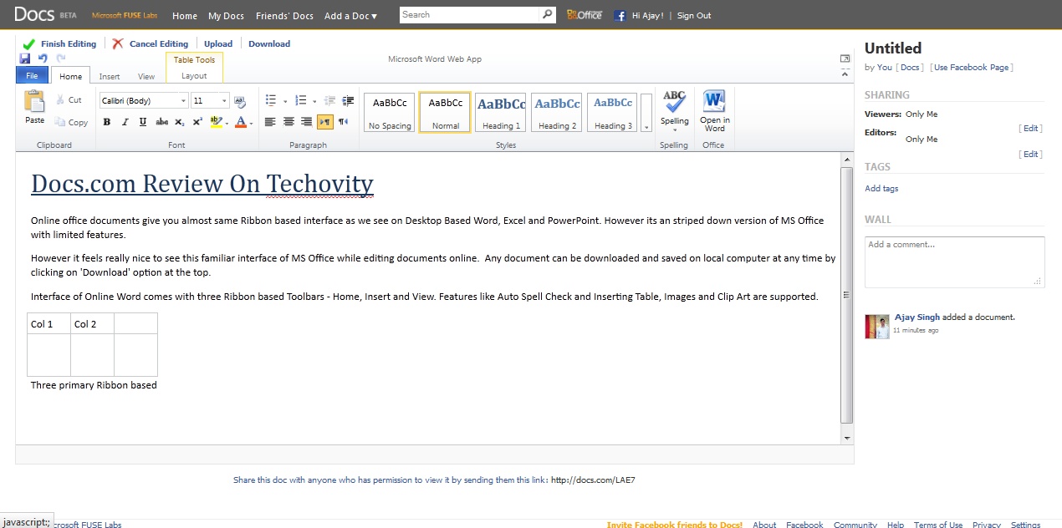Edit Viewers sharing setting
1062x528 pixels.
(x=1031, y=129)
